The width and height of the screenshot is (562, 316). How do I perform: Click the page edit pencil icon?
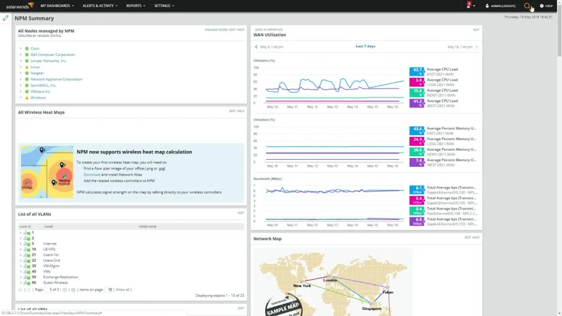(x=6, y=18)
